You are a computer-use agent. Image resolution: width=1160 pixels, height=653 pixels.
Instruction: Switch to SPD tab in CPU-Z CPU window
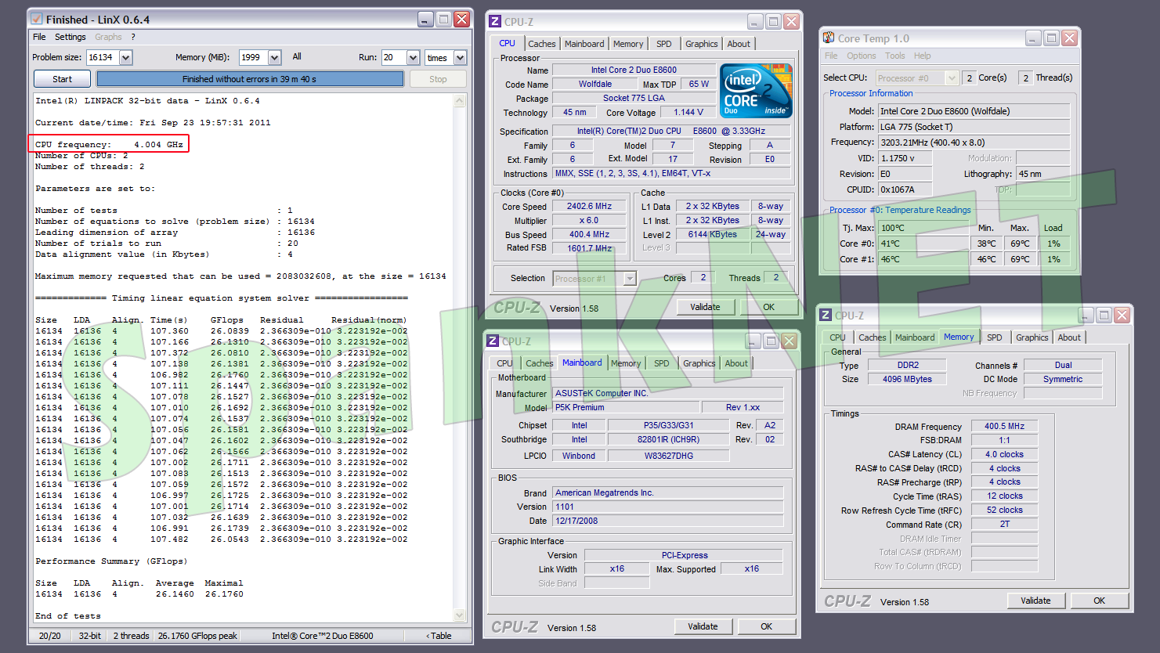coord(664,44)
